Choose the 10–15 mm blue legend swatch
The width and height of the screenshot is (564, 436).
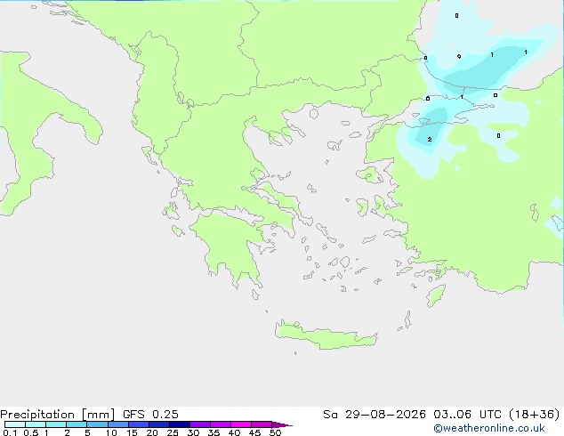(118, 424)
